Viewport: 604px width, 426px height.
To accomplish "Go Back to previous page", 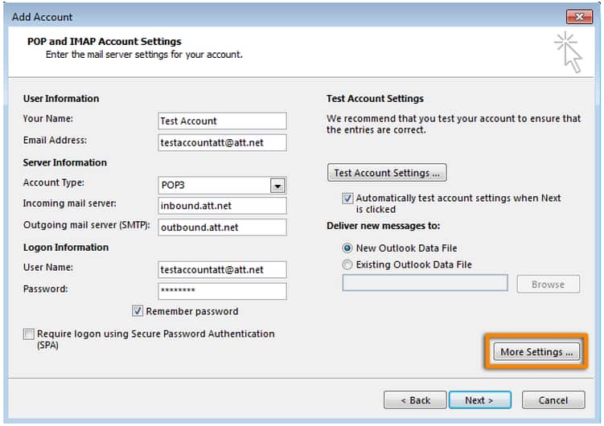I will pos(414,400).
